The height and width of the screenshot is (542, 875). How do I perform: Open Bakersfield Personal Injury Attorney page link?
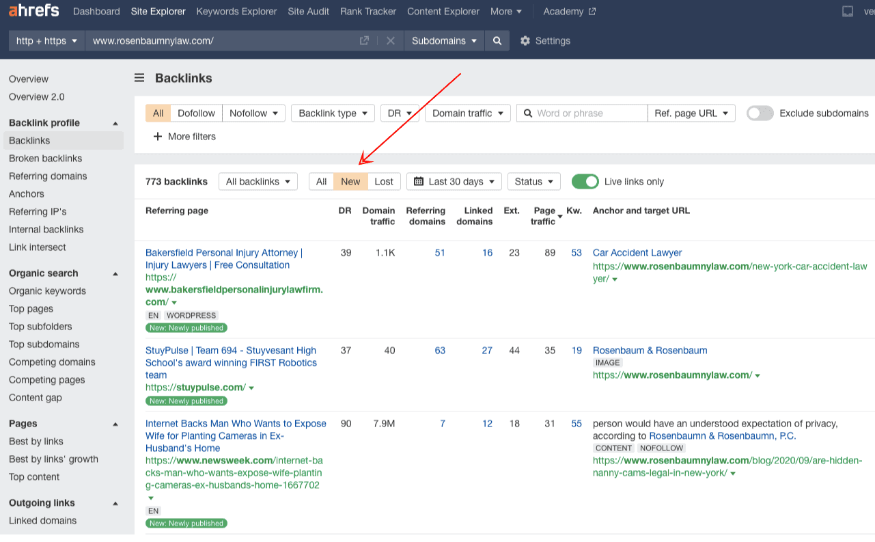point(224,259)
